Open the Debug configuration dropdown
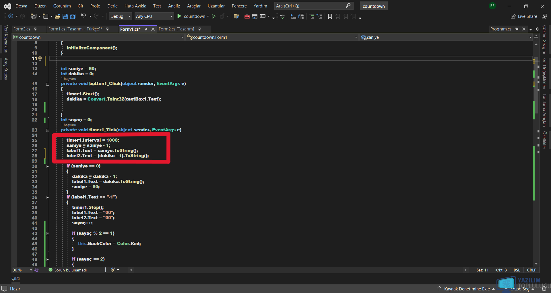Screen dimensions: 551x293 tap(121, 16)
